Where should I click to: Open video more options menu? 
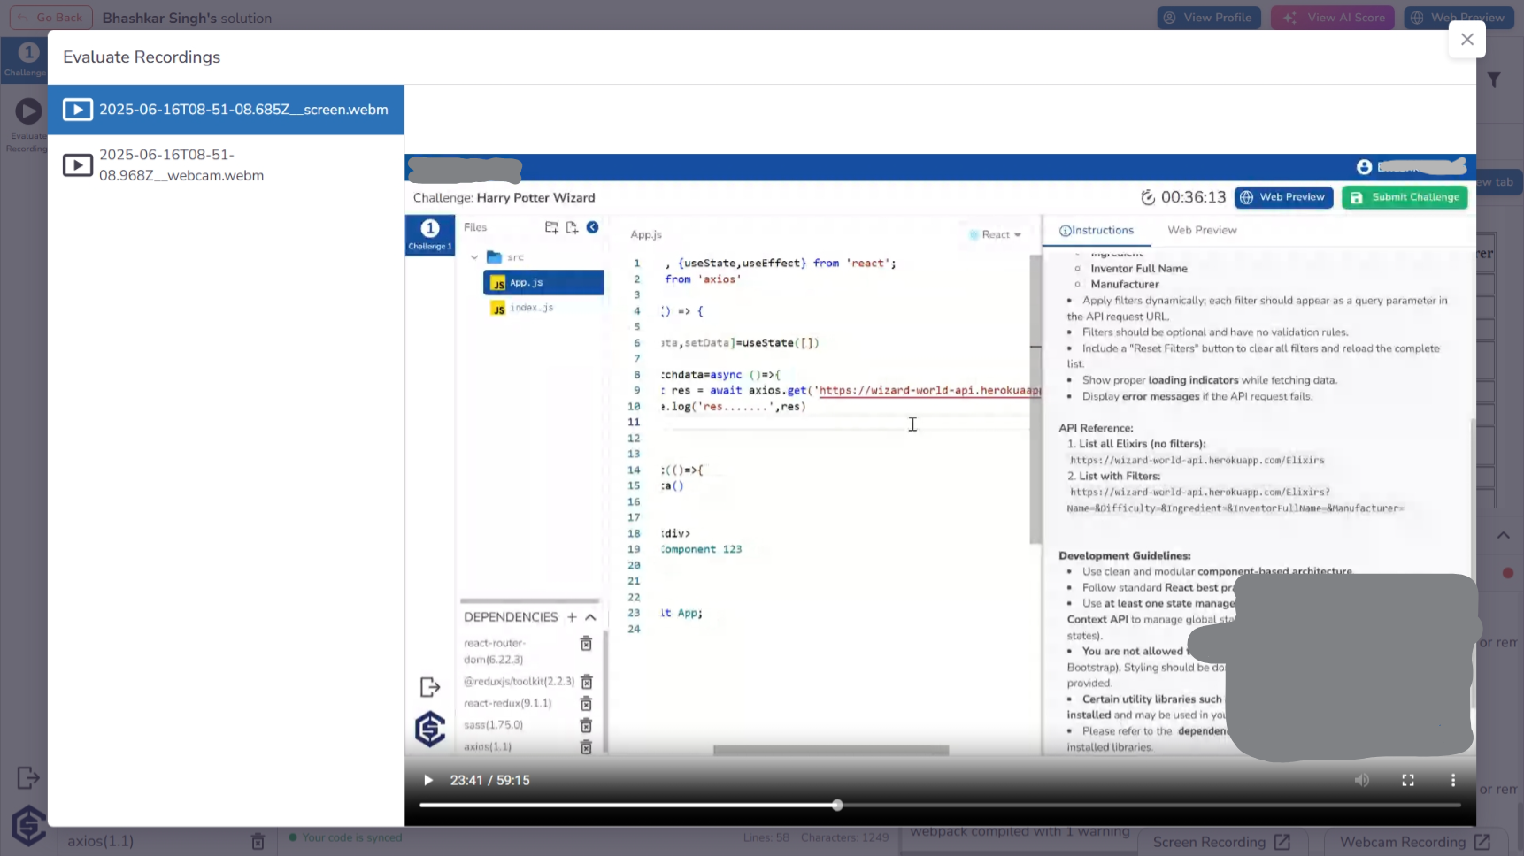pyautogui.click(x=1452, y=780)
